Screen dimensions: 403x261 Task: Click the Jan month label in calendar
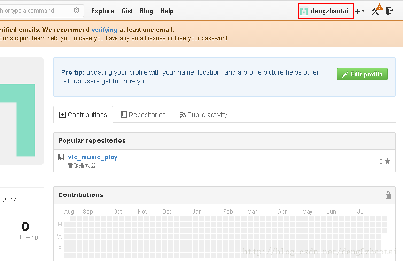[x=197, y=212]
